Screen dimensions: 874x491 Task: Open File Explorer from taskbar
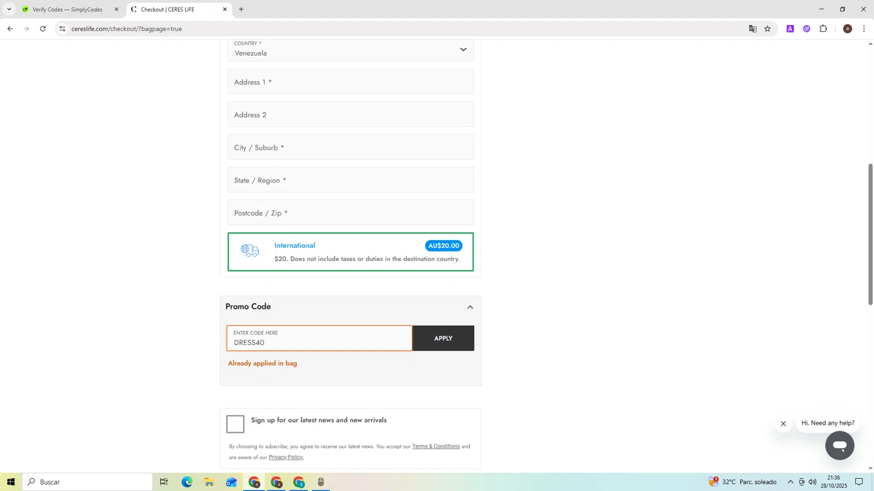[209, 482]
